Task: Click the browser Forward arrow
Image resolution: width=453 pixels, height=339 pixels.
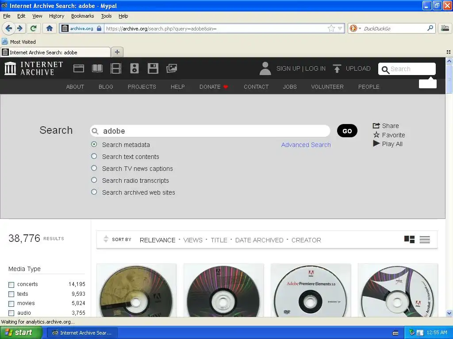Action: click(x=20, y=28)
